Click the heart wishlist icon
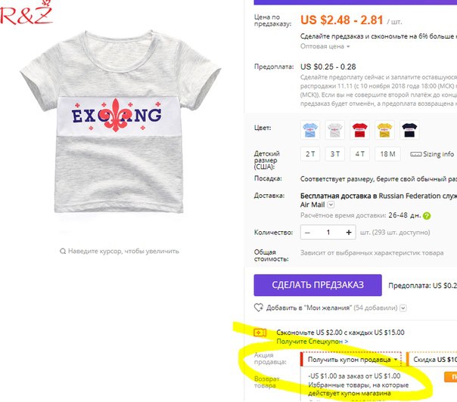The height and width of the screenshot is (402, 457). [259, 308]
